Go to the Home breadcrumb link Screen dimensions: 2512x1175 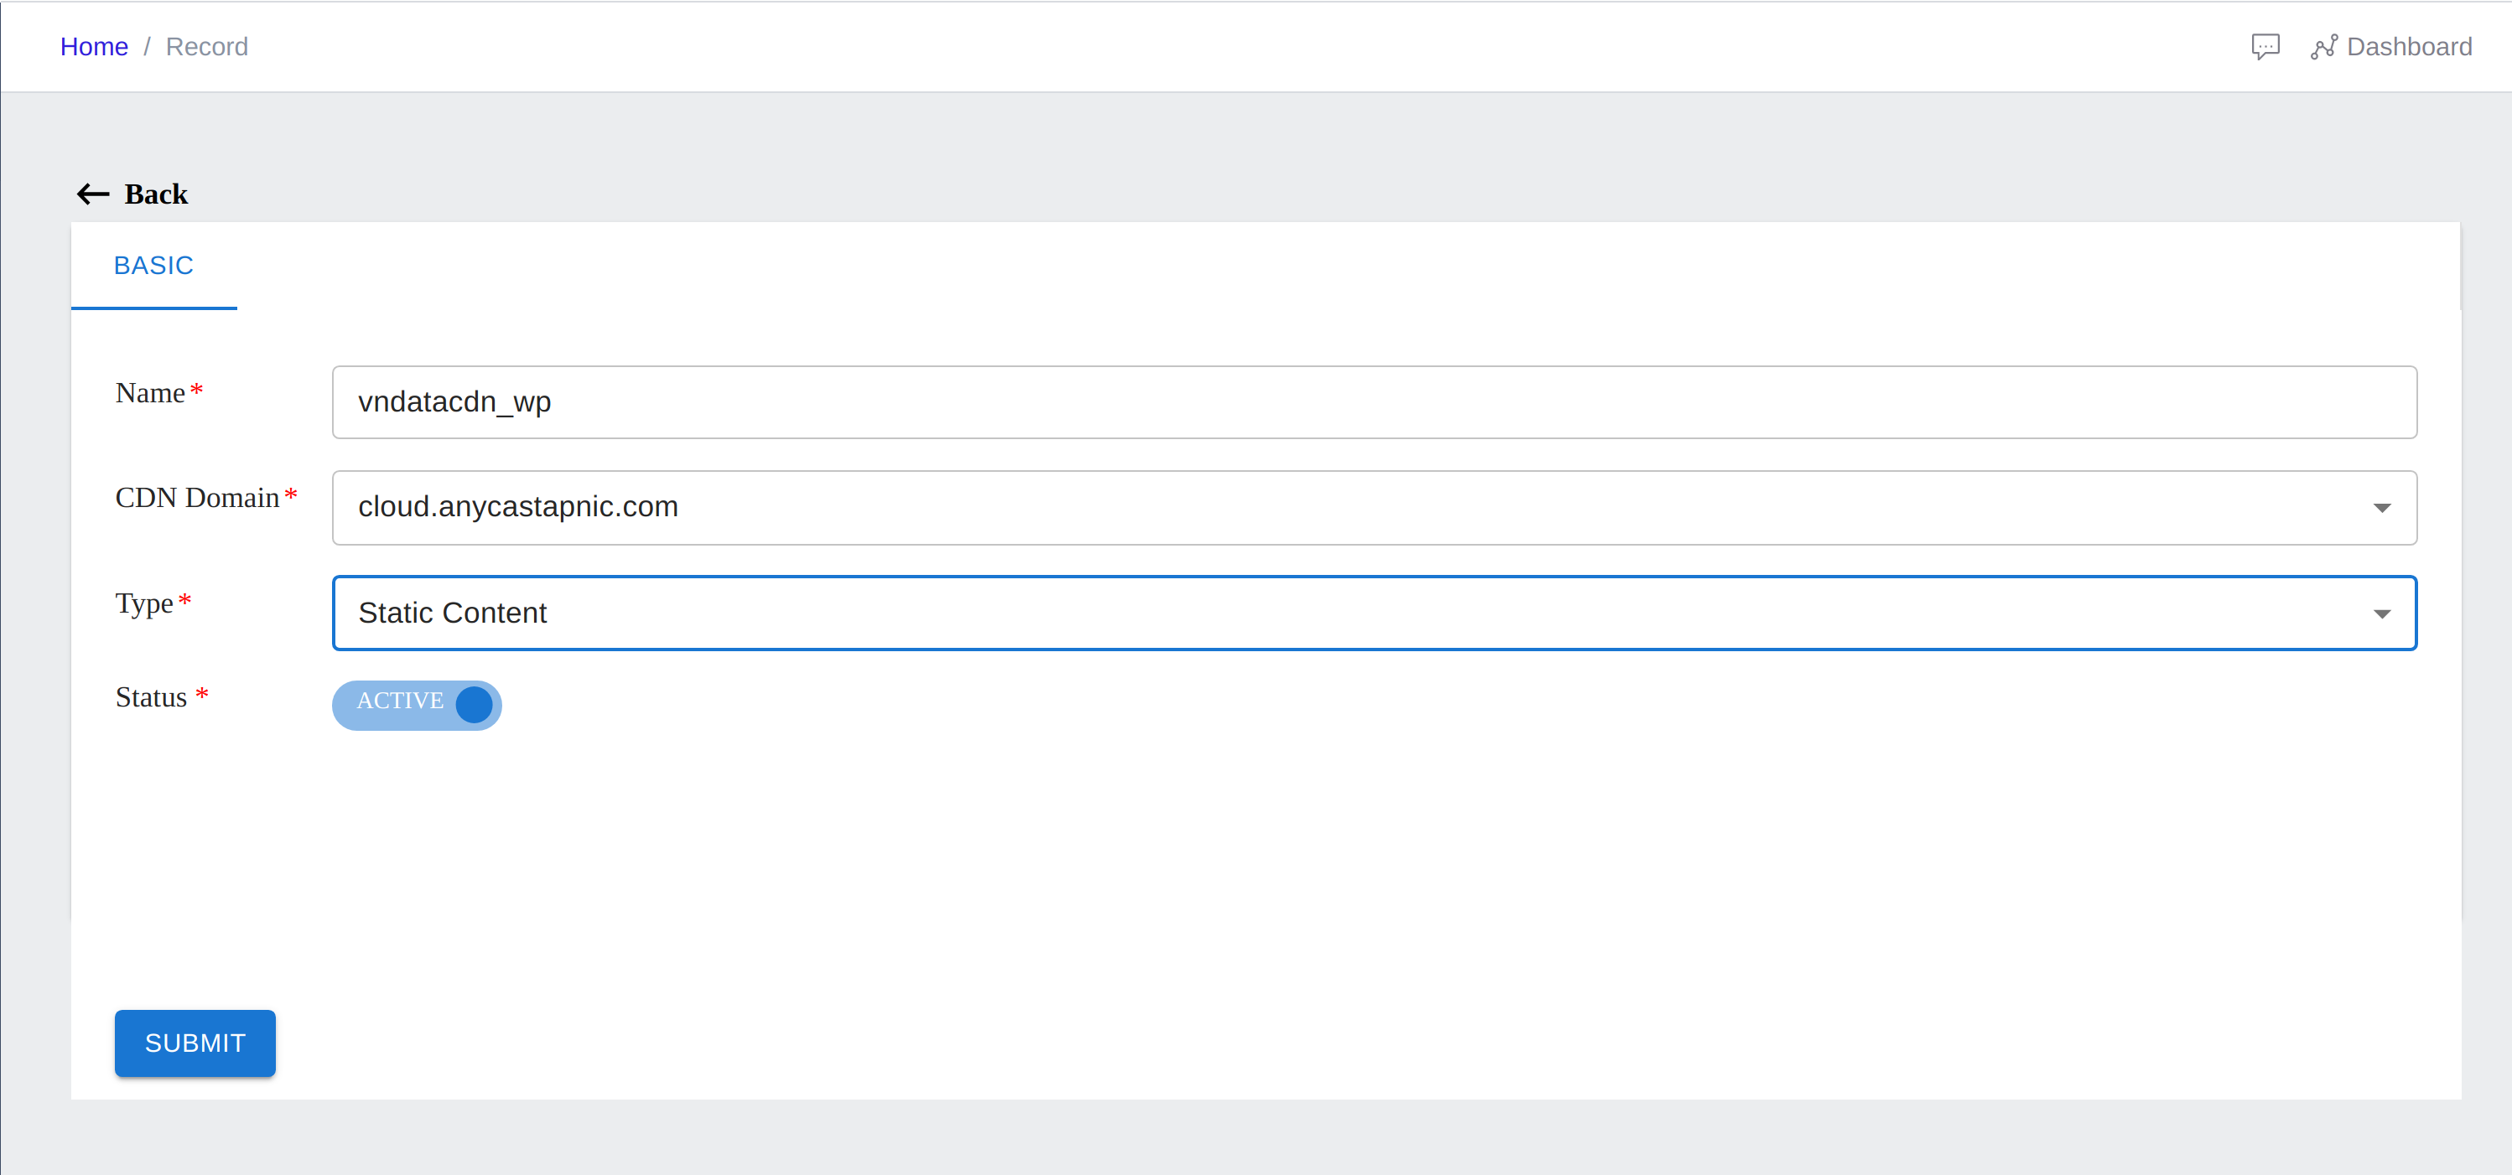click(94, 47)
